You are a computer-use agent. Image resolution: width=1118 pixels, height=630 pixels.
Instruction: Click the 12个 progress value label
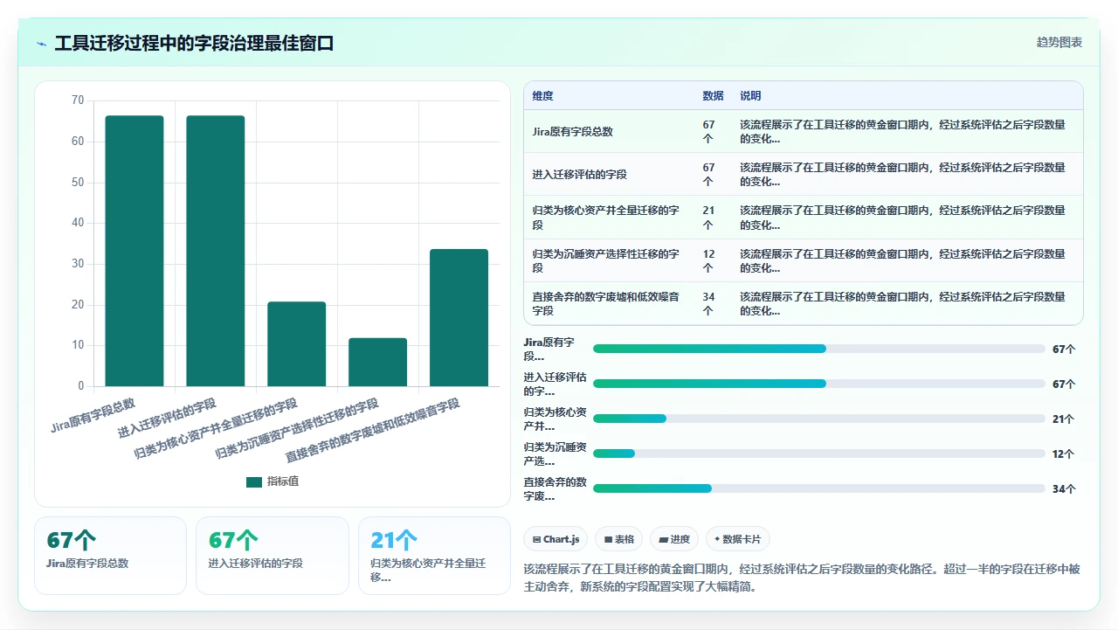point(1063,454)
